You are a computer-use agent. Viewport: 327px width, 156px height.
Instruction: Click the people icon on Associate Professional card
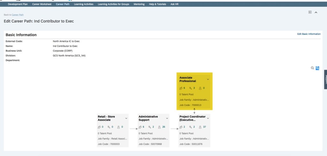click(181, 88)
